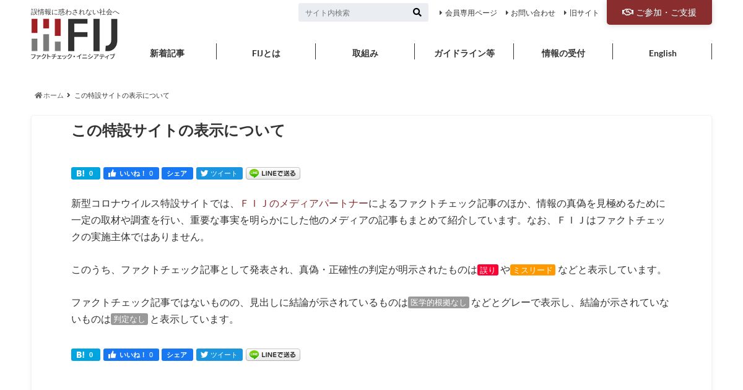Click top LINEで送る button

pos(273,173)
